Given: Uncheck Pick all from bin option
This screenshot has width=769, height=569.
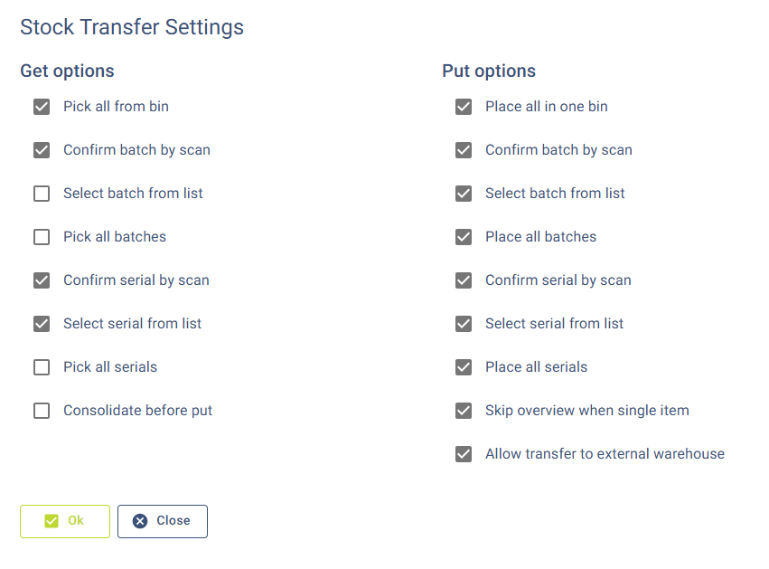Looking at the screenshot, I should pos(42,107).
